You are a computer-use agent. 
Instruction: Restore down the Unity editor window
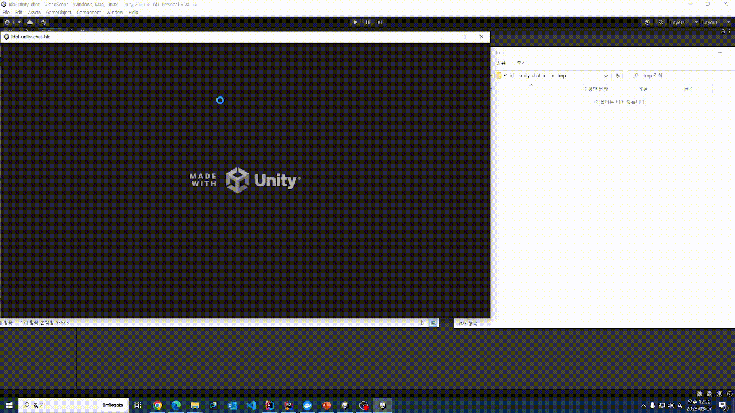(x=707, y=4)
